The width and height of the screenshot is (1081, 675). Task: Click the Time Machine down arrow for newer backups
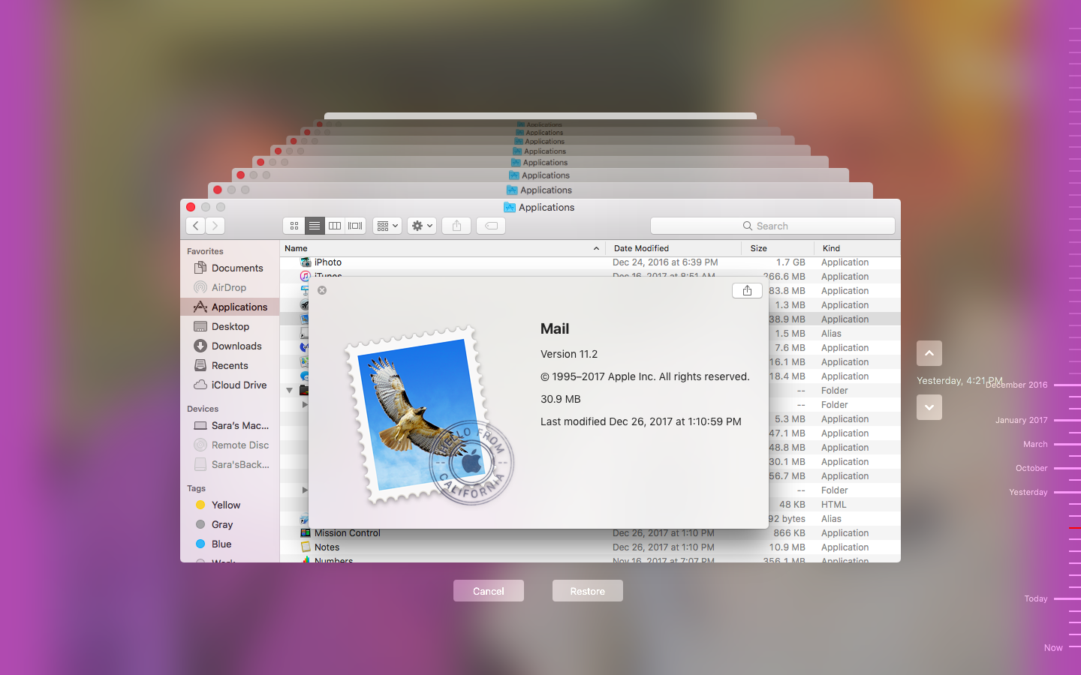coord(929,407)
